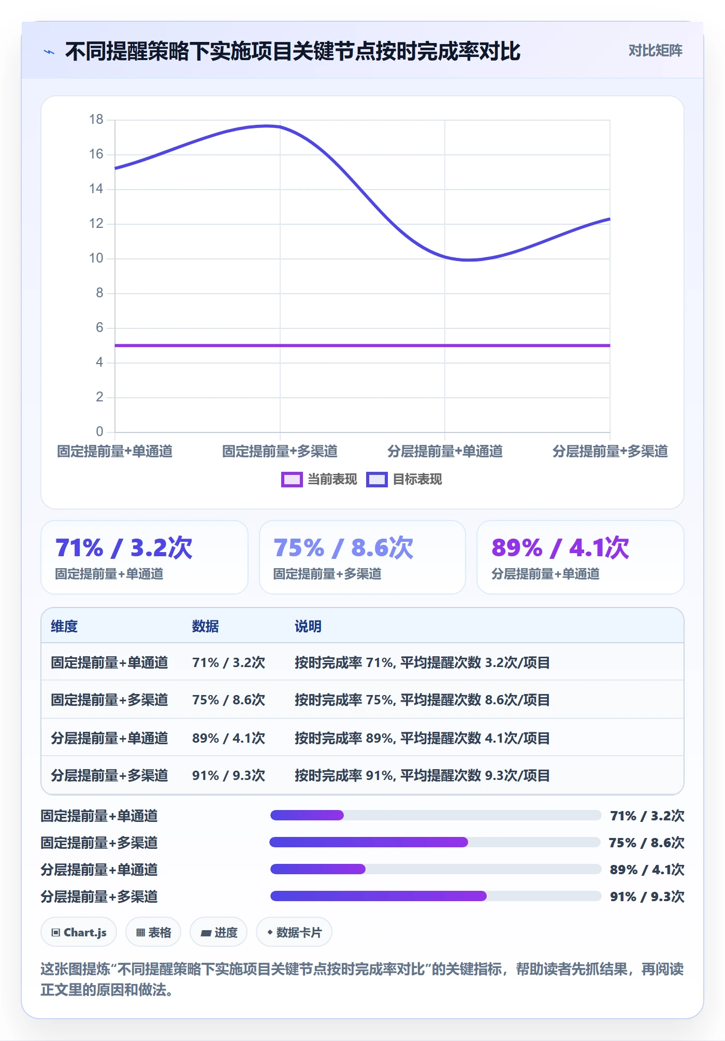This screenshot has width=725, height=1041.
Task: Click the y-axis value 18
Action: pos(96,120)
